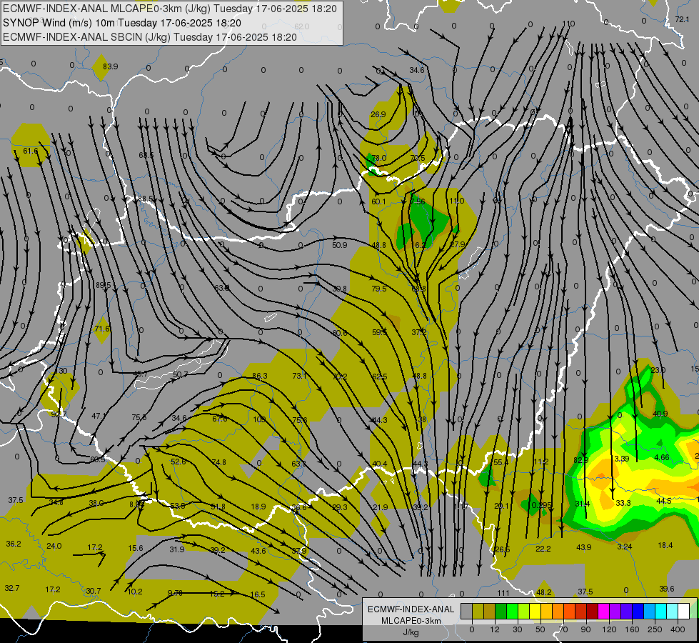Click the SBCIN (J/kg) title line
Viewport: 699px width, 643px height.
click(150, 37)
